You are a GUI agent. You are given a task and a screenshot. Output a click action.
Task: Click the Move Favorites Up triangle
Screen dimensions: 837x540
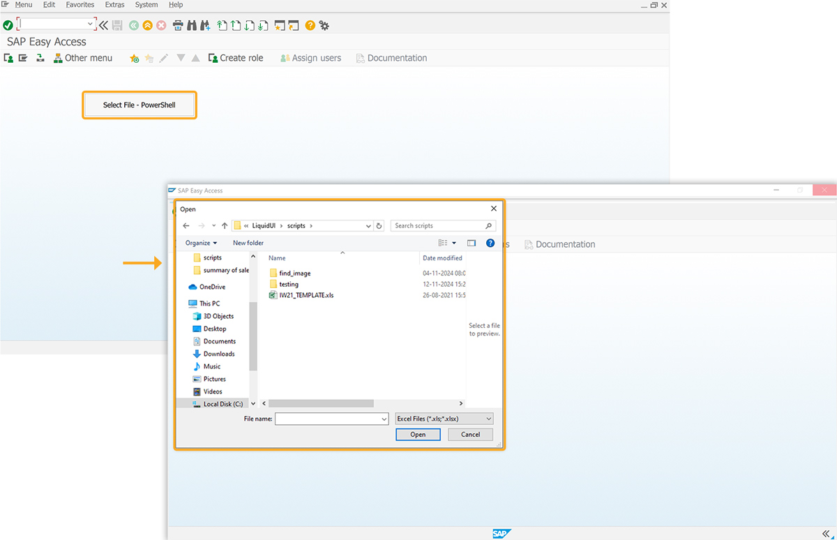pyautogui.click(x=196, y=59)
